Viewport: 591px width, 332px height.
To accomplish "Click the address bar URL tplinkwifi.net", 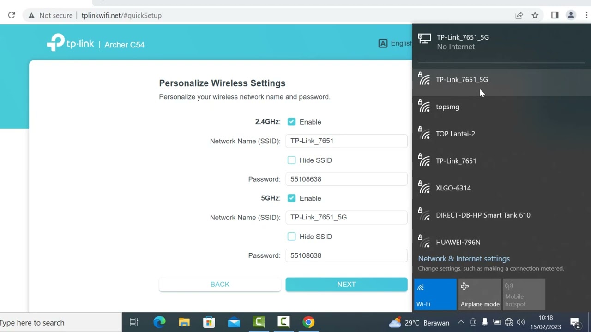I will pos(121,15).
